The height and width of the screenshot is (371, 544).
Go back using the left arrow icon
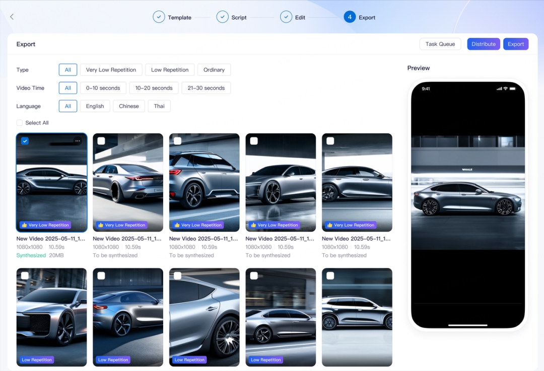[12, 17]
